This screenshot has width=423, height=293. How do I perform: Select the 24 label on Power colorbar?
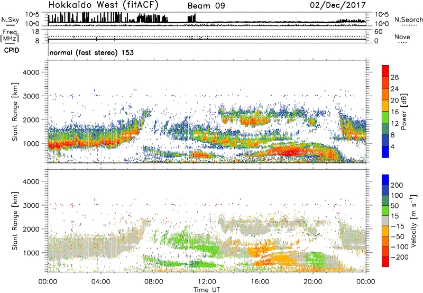(394, 89)
